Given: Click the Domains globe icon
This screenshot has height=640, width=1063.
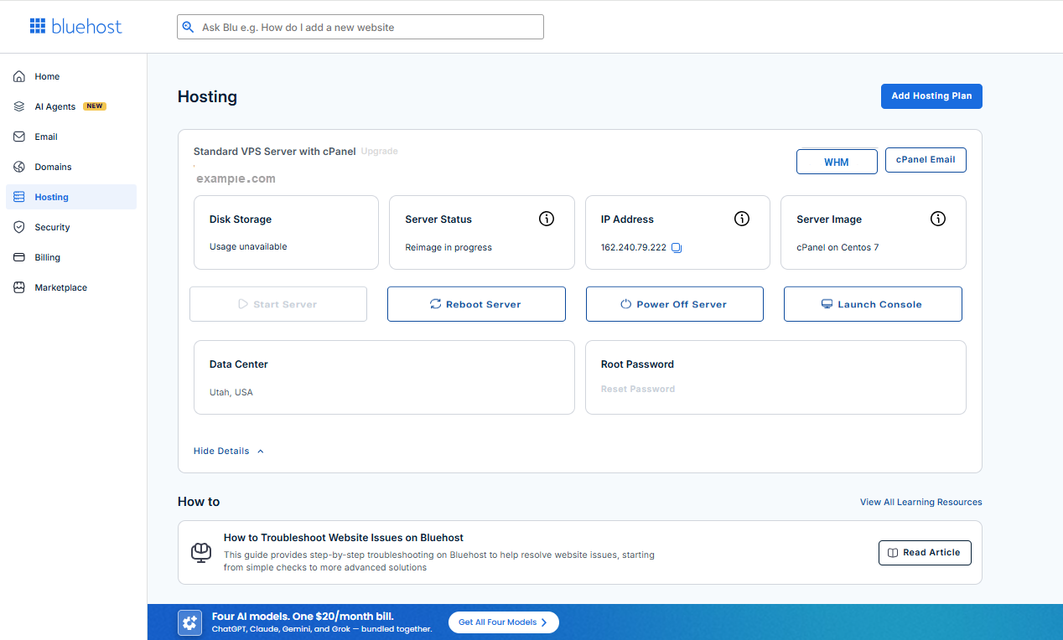Looking at the screenshot, I should tap(19, 167).
